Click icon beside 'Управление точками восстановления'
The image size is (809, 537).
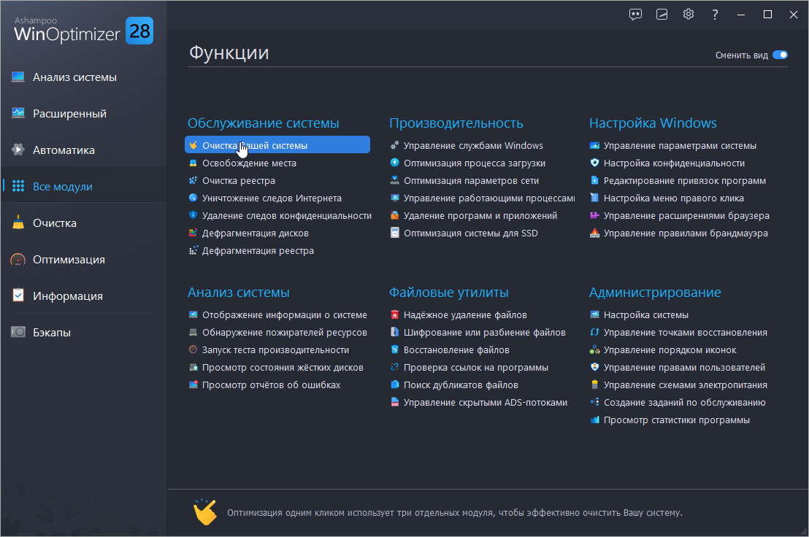pos(594,331)
